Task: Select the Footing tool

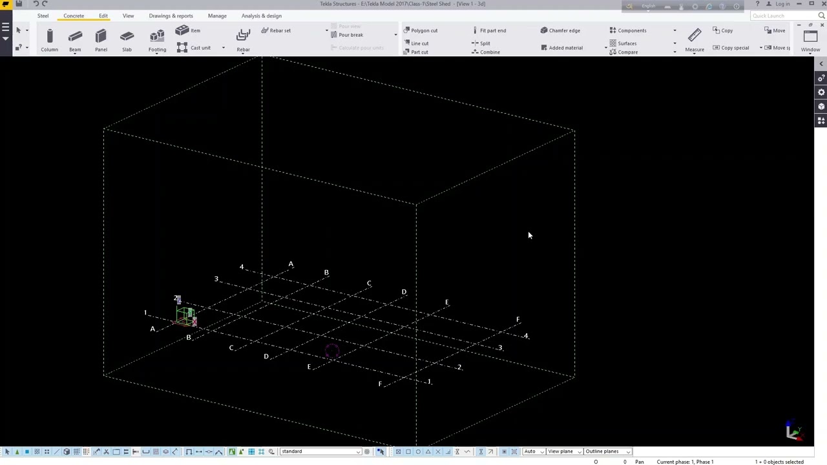Action: click(157, 40)
